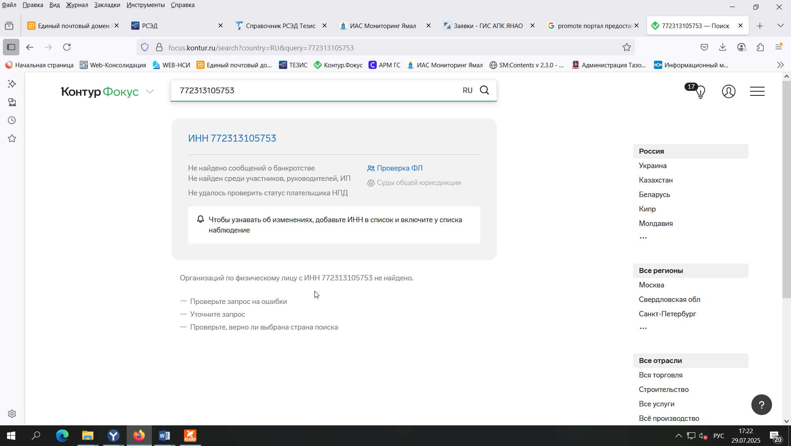Image resolution: width=791 pixels, height=446 pixels.
Task: List all tabs dropdown arrow
Action: coord(780,26)
